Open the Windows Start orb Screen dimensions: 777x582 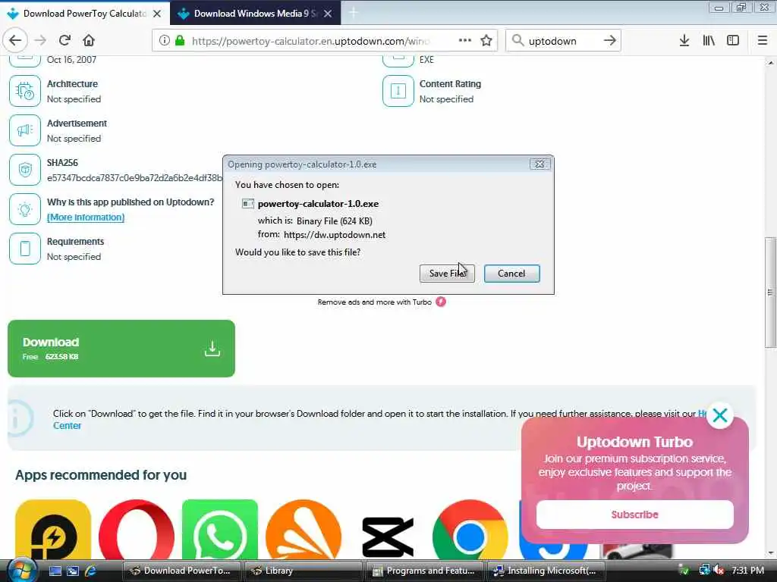point(20,570)
